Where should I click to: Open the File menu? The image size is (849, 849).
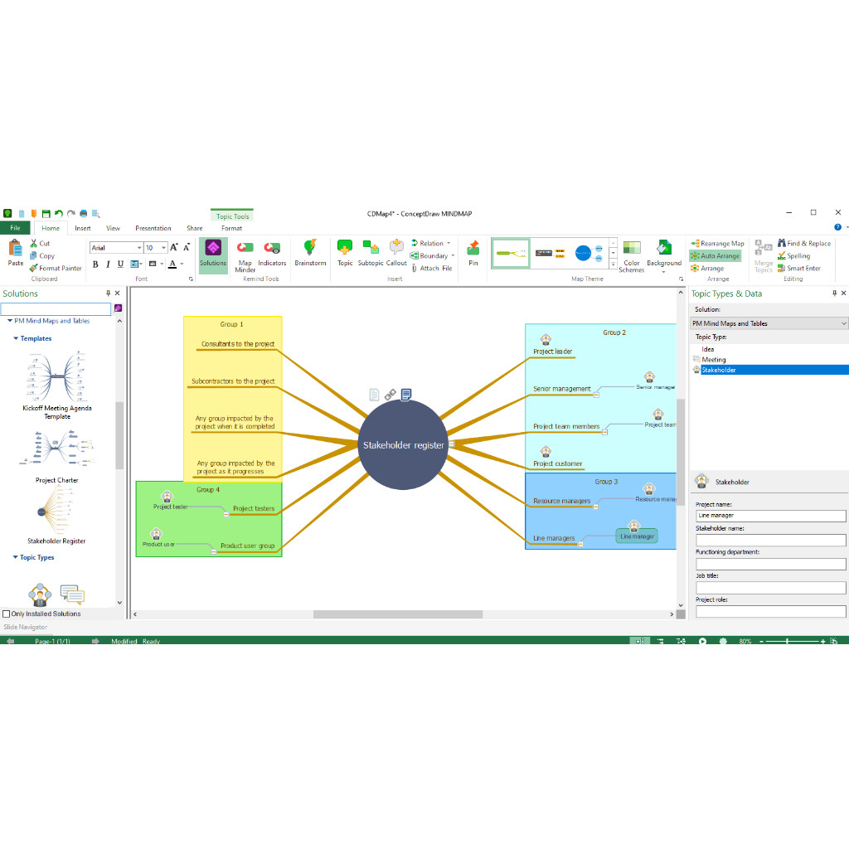16,228
